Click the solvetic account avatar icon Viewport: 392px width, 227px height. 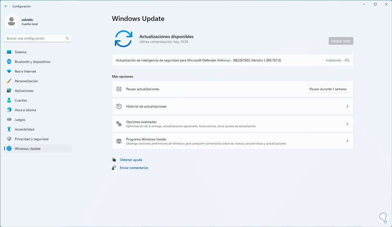click(x=11, y=22)
